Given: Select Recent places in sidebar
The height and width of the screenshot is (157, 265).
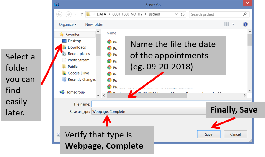Looking at the screenshot, I should click(79, 54).
